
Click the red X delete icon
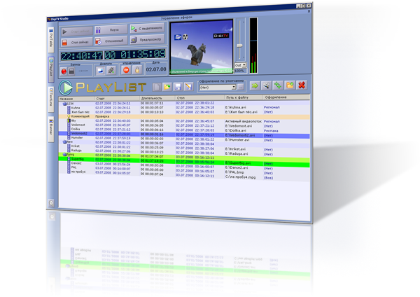click(x=301, y=85)
